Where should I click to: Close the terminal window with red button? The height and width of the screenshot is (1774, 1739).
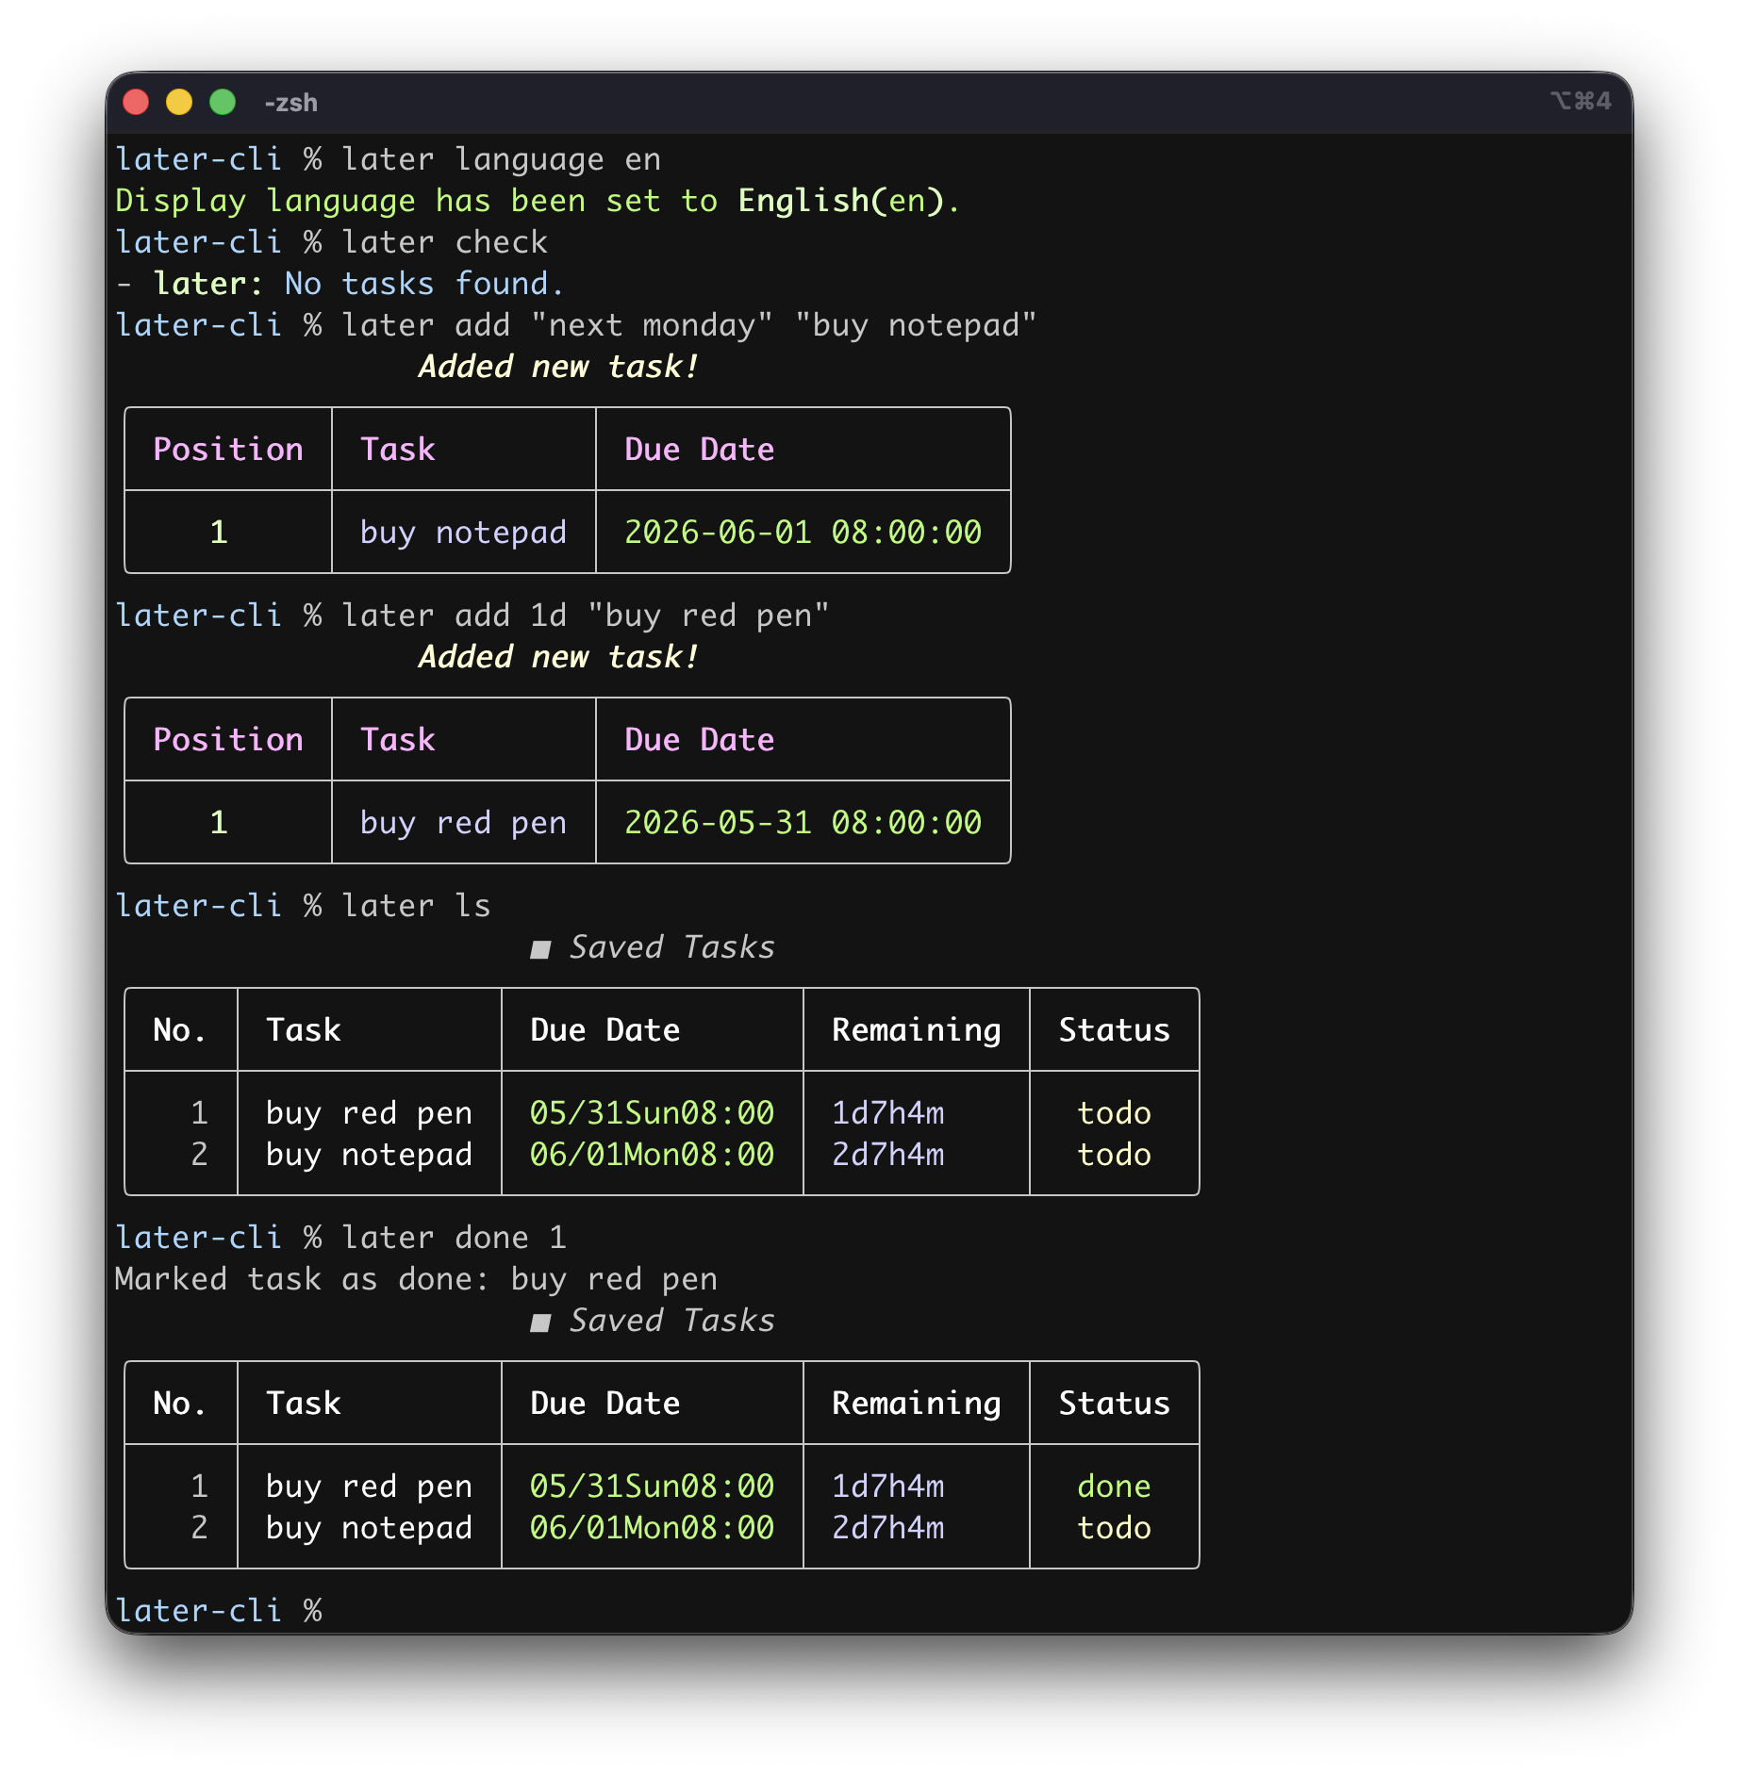(137, 102)
